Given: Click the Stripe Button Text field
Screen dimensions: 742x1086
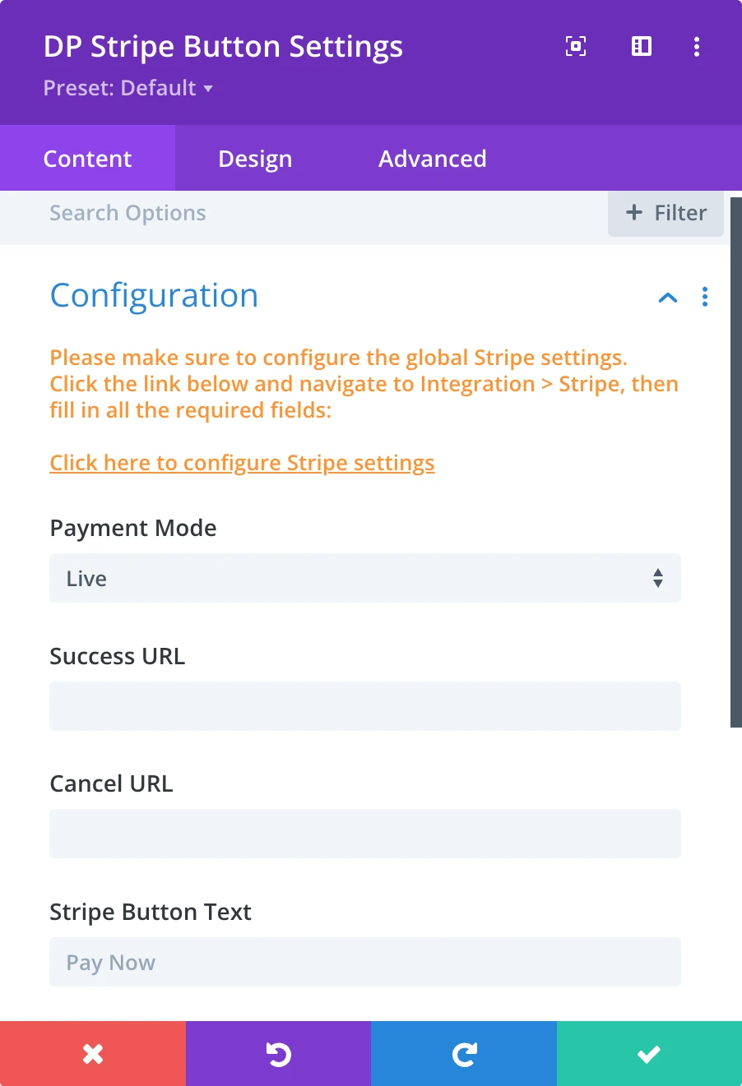Looking at the screenshot, I should 365,962.
